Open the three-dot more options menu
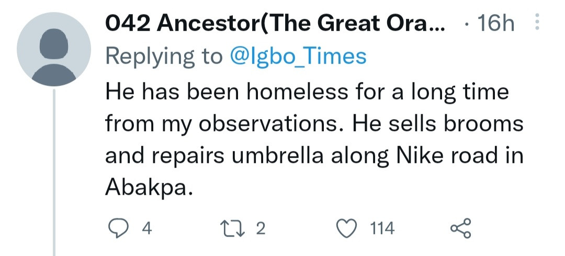The height and width of the screenshot is (256, 565). 537,24
